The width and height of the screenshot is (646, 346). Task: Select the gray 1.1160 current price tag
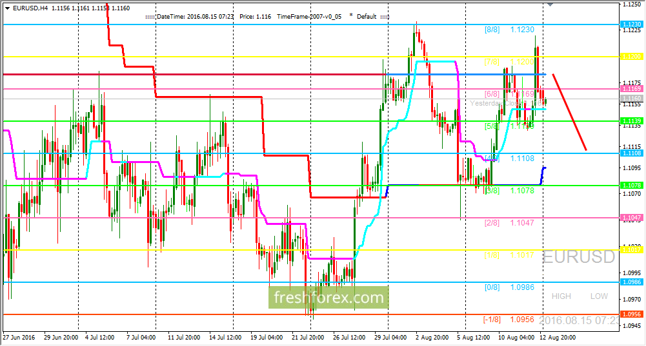pos(632,99)
